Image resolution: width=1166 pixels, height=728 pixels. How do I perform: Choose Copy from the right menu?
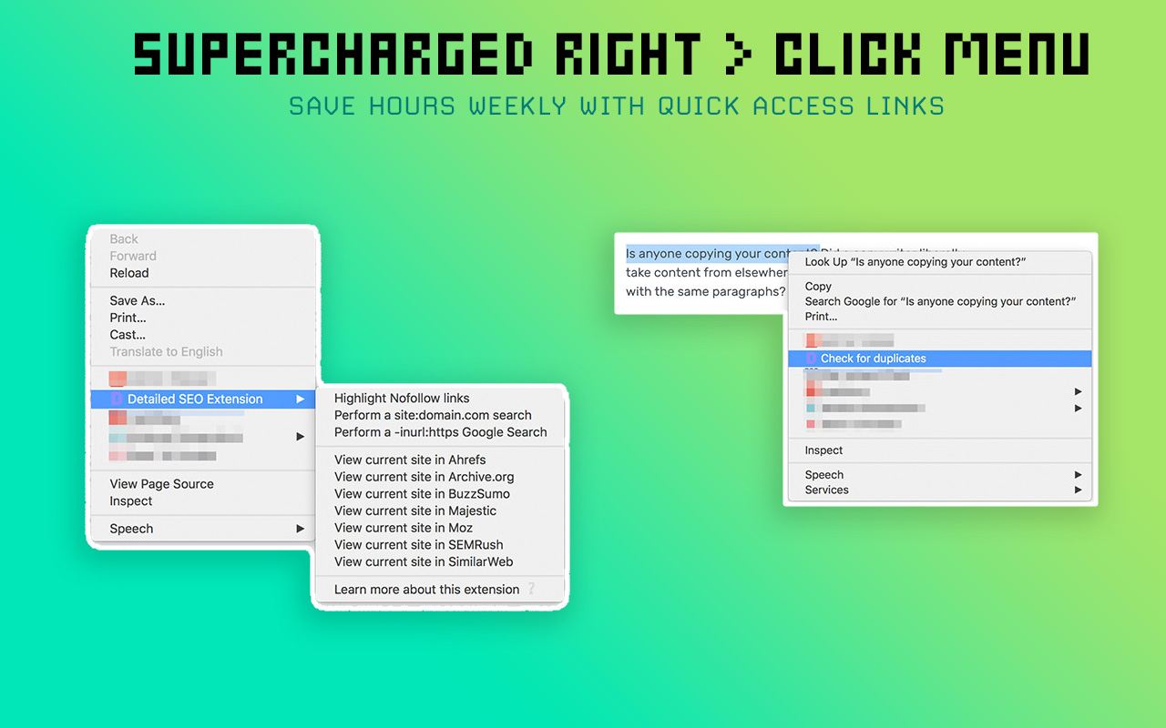(817, 286)
